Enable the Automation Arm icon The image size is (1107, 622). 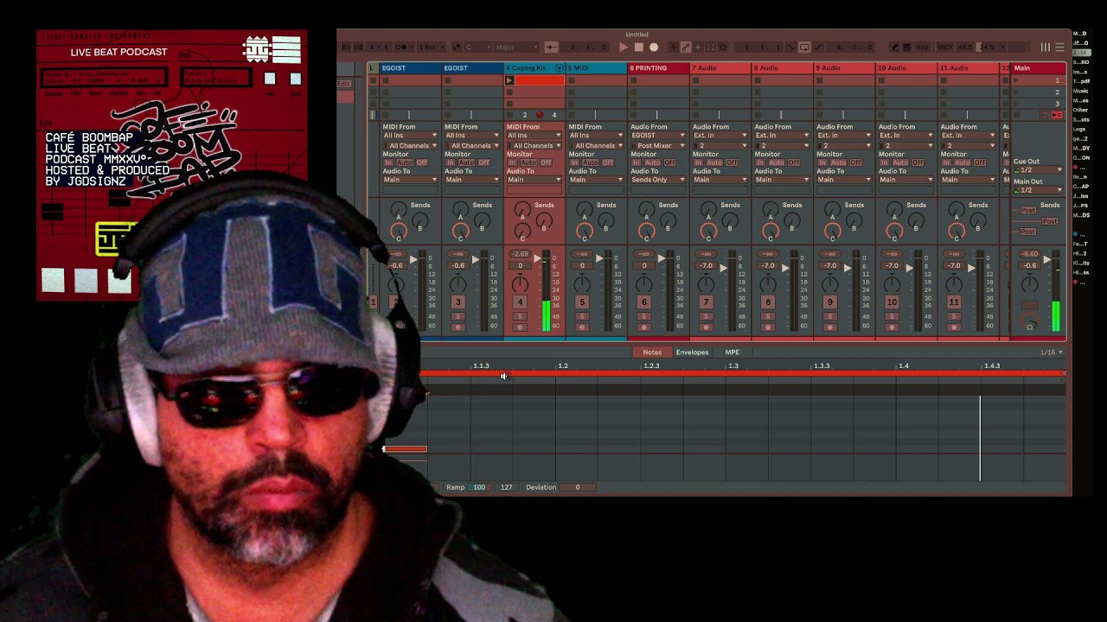click(x=685, y=48)
